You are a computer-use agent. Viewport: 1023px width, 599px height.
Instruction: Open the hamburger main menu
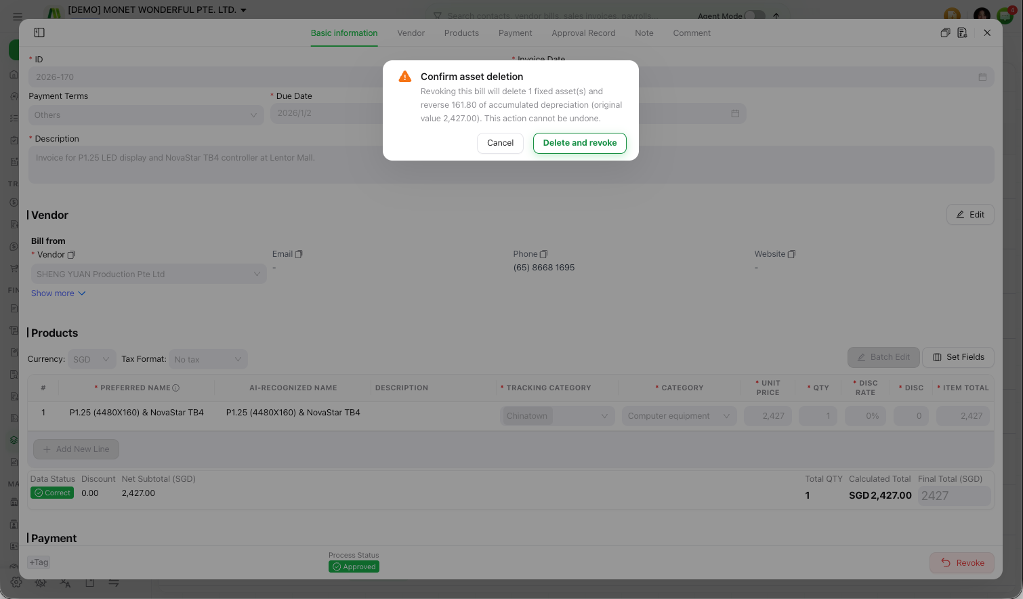[18, 16]
